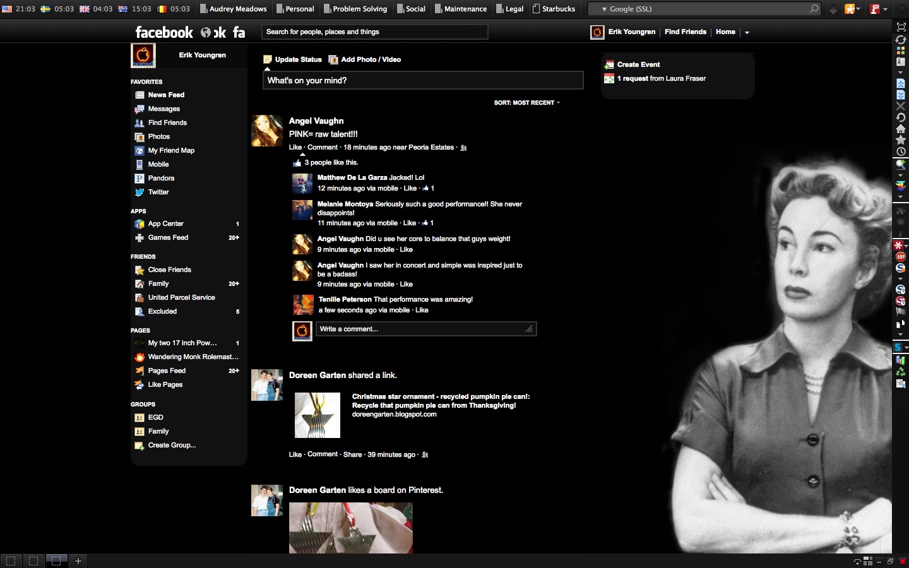This screenshot has width=909, height=568.
Task: Click the reload icon in right toolbar
Action: 901,117
